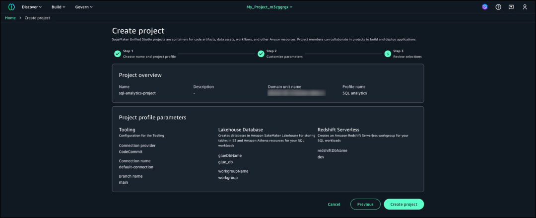Expand the Build menu
536x218 pixels.
(x=59, y=7)
